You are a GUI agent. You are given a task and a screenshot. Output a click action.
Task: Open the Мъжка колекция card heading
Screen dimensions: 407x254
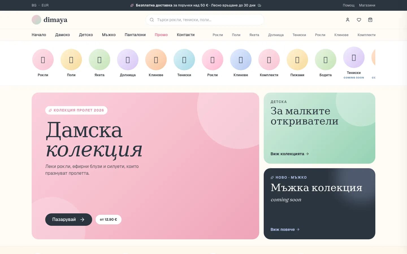click(x=316, y=188)
